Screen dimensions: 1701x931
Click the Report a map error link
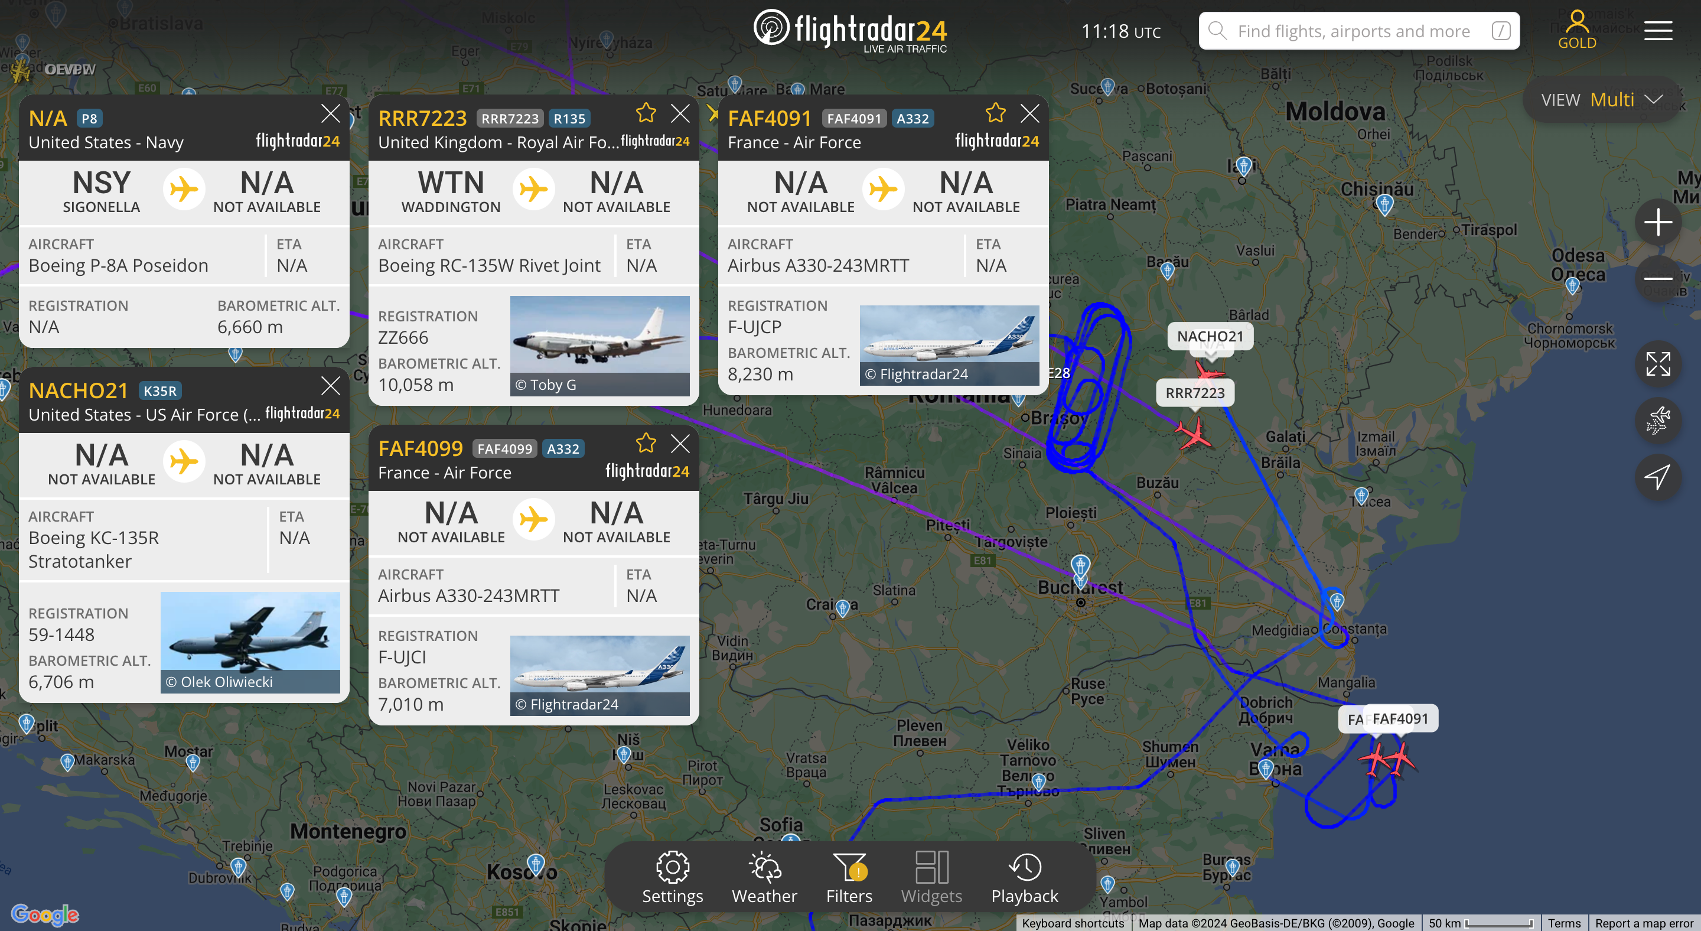pyautogui.click(x=1644, y=923)
